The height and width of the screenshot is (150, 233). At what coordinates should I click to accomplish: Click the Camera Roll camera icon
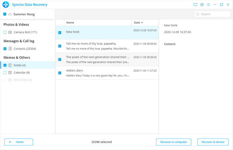tap(10, 32)
